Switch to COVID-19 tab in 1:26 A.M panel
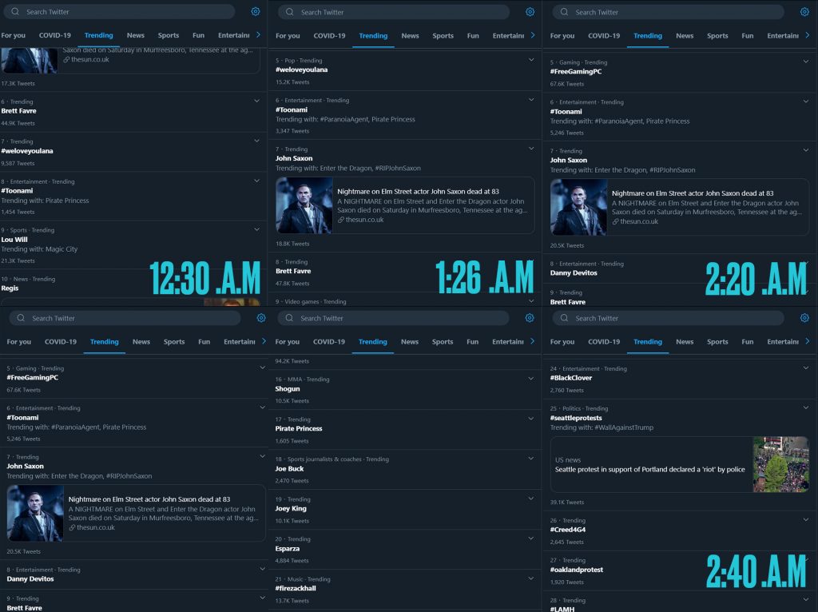Viewport: 818px width, 612px height. pos(329,35)
